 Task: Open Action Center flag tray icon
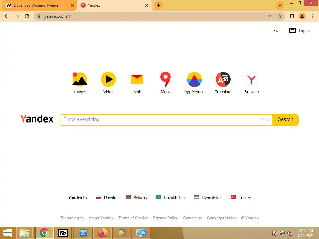(x=275, y=233)
